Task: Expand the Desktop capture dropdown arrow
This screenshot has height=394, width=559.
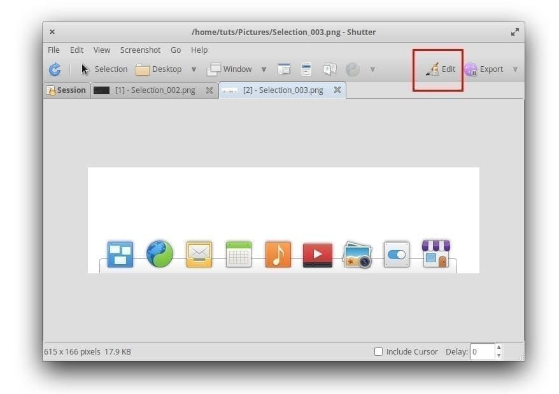Action: coord(194,69)
